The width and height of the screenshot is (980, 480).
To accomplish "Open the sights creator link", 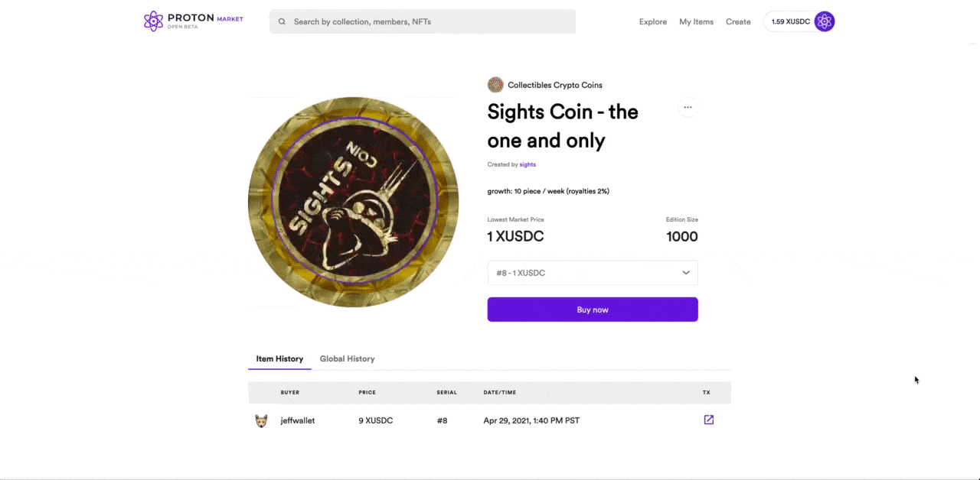I will tap(528, 164).
